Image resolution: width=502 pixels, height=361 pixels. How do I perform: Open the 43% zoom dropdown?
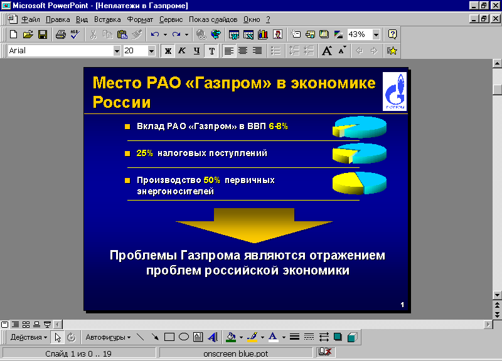tap(376, 34)
